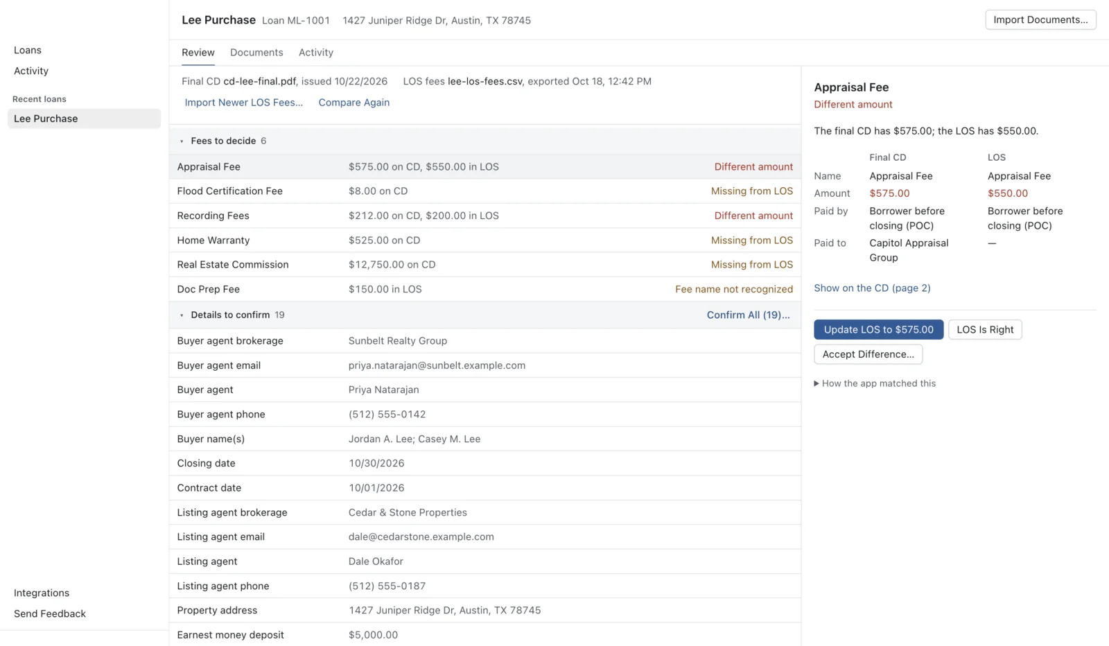Click the LOS Is Right button
Viewport: 1109px width, 646px height.
(x=985, y=329)
